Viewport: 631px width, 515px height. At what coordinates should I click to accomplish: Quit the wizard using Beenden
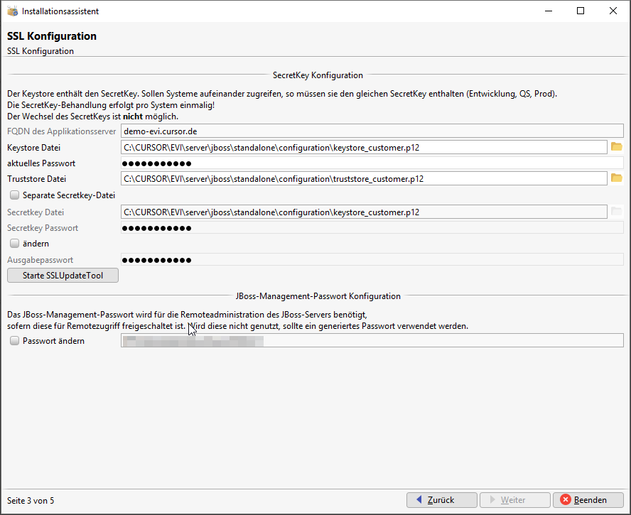click(588, 500)
